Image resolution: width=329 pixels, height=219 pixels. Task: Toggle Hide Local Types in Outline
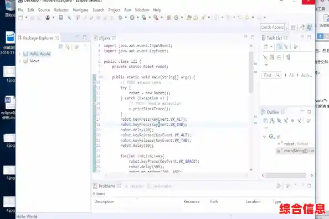[x=300, y=121]
